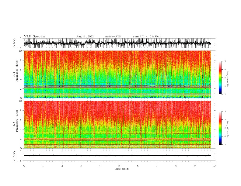Click time axis tick label "6"
The height and width of the screenshot is (186, 241).
138,166
